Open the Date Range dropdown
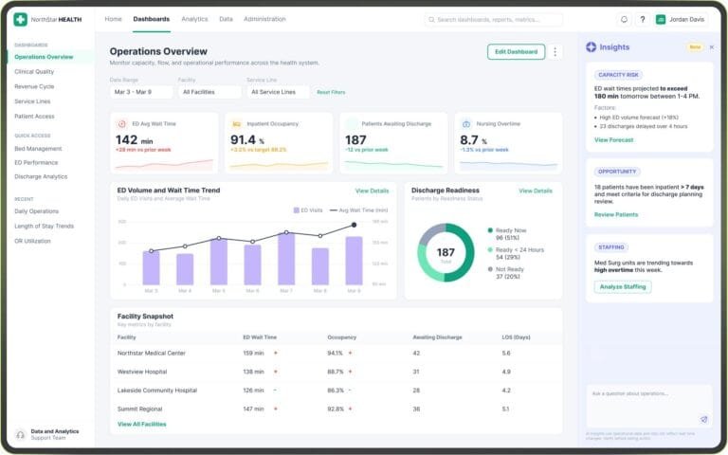Viewport: 728px width, 455px height. pyautogui.click(x=141, y=92)
